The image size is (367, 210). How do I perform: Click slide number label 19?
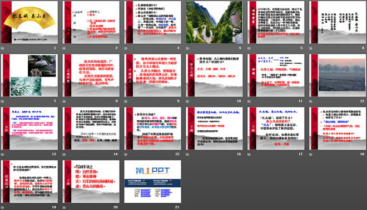54,207
